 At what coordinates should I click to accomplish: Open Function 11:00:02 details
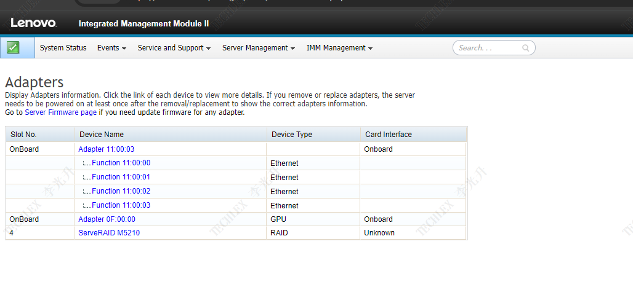click(121, 191)
